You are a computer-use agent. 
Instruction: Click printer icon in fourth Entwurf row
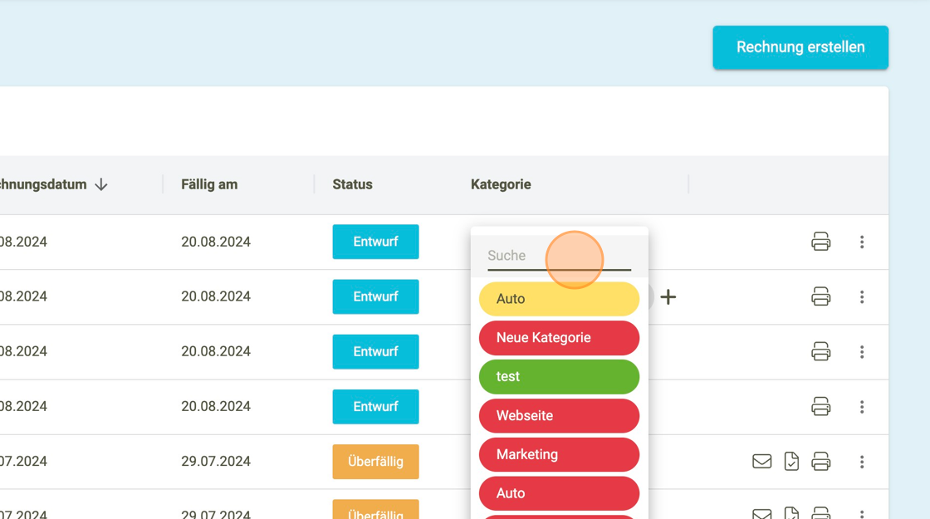[821, 407]
